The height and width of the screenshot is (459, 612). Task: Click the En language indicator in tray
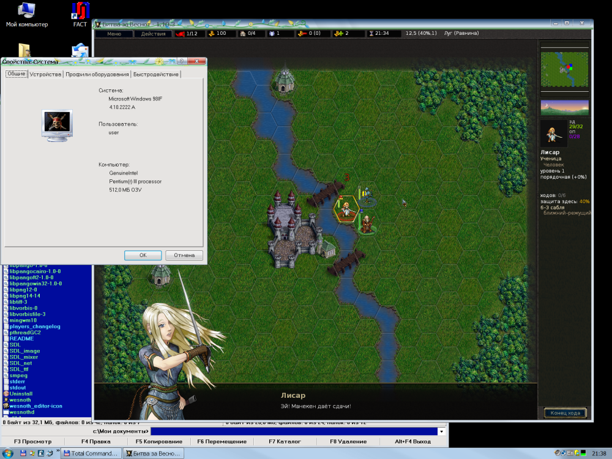click(x=570, y=453)
